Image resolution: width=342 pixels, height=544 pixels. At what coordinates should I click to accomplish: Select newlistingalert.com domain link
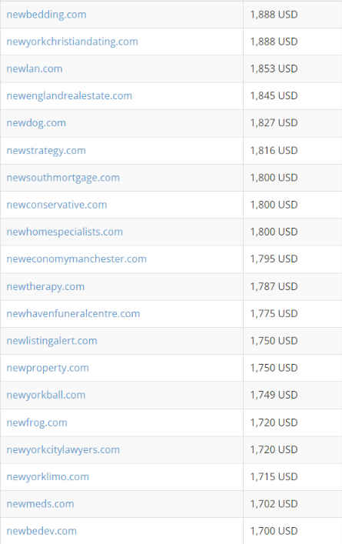tap(52, 341)
